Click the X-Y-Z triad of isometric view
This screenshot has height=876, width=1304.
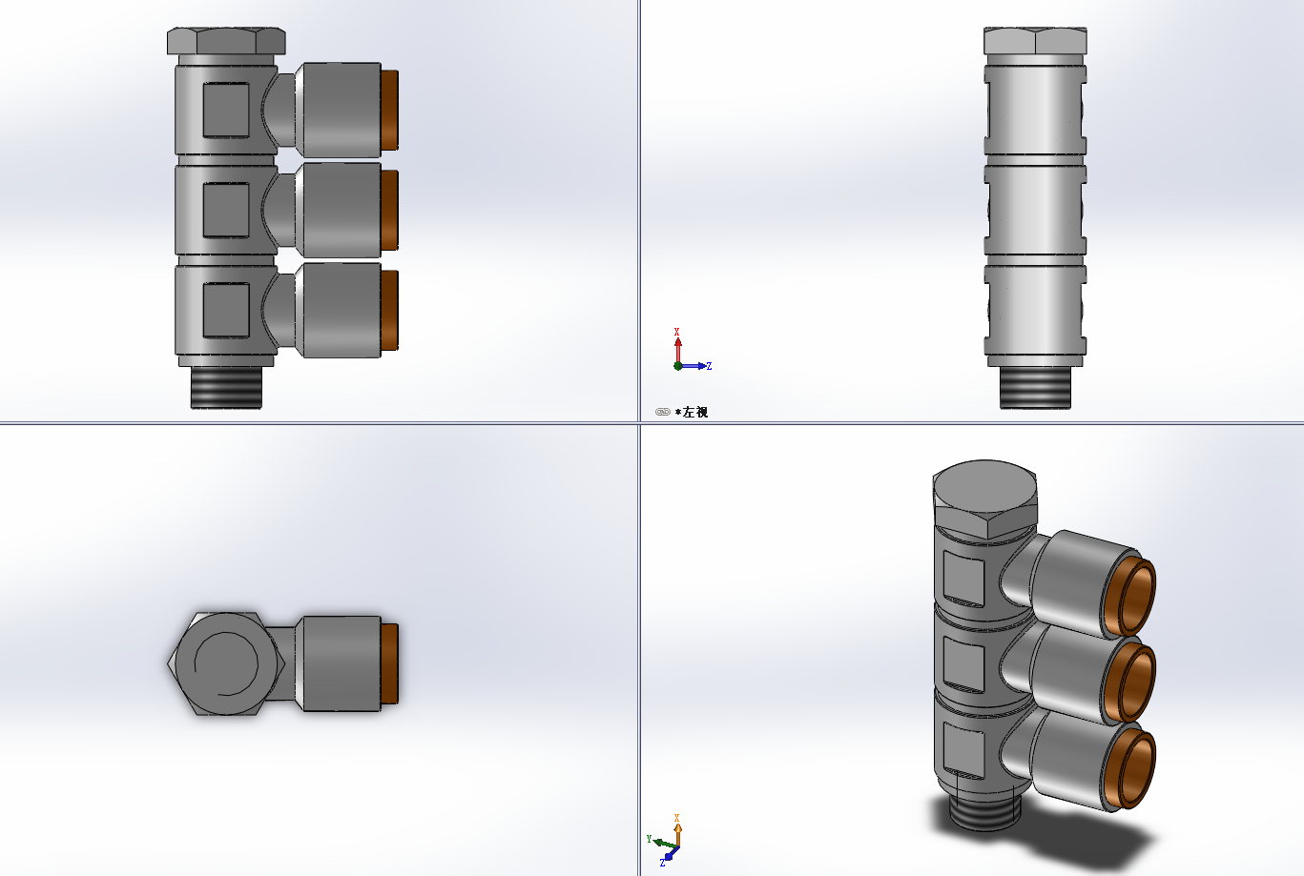tap(665, 840)
